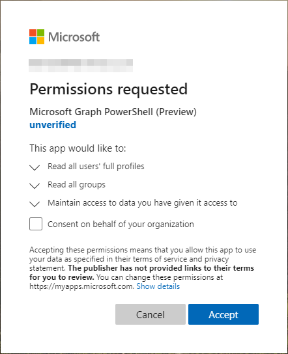Click the Microsoft wordmark text
This screenshot has width=288, height=354.
pyautogui.click(x=74, y=37)
